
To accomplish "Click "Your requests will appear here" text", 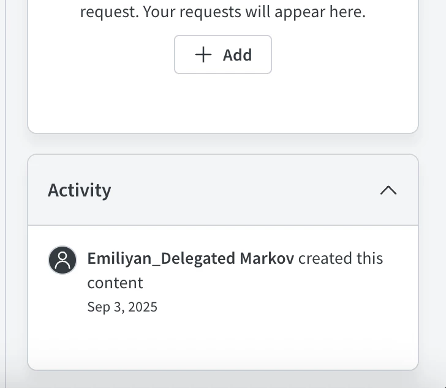I will pyautogui.click(x=254, y=12).
